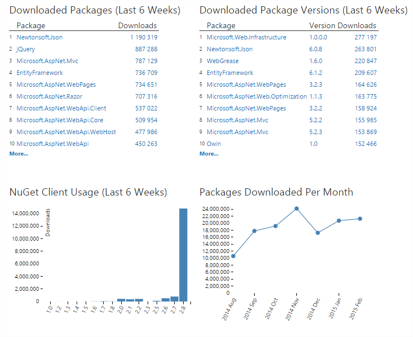This screenshot has height=337, width=413.
Task: Click the 1 190 319 downloads value
Action: [144, 37]
